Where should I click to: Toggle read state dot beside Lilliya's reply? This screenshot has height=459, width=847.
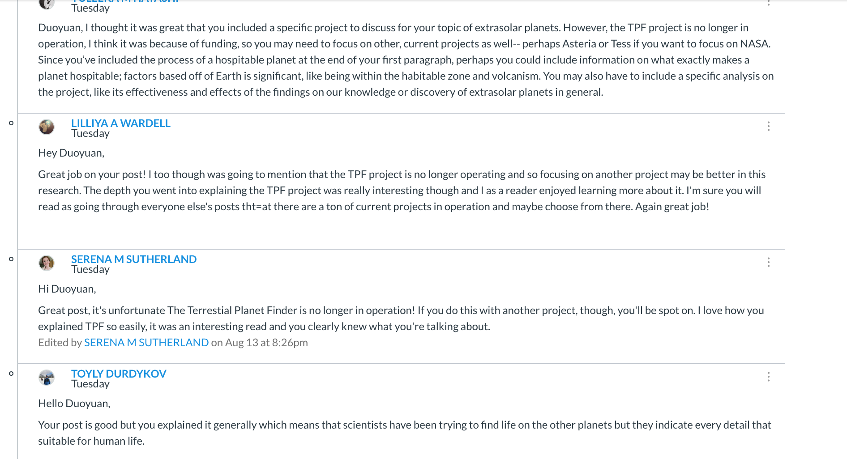[11, 123]
